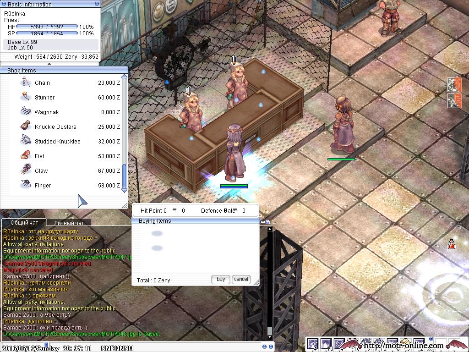Click Shop Items scrollbar down arrow
Viewport: 469px width, 352px height.
click(x=124, y=190)
